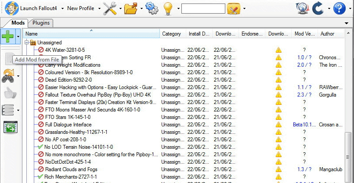This screenshot has height=183, width=354.
Task: Sort by the Name column header
Action: click(x=91, y=34)
